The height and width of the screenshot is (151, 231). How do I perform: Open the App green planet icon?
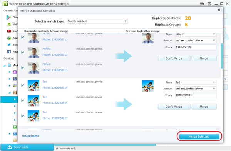pyautogui.click(x=9, y=38)
